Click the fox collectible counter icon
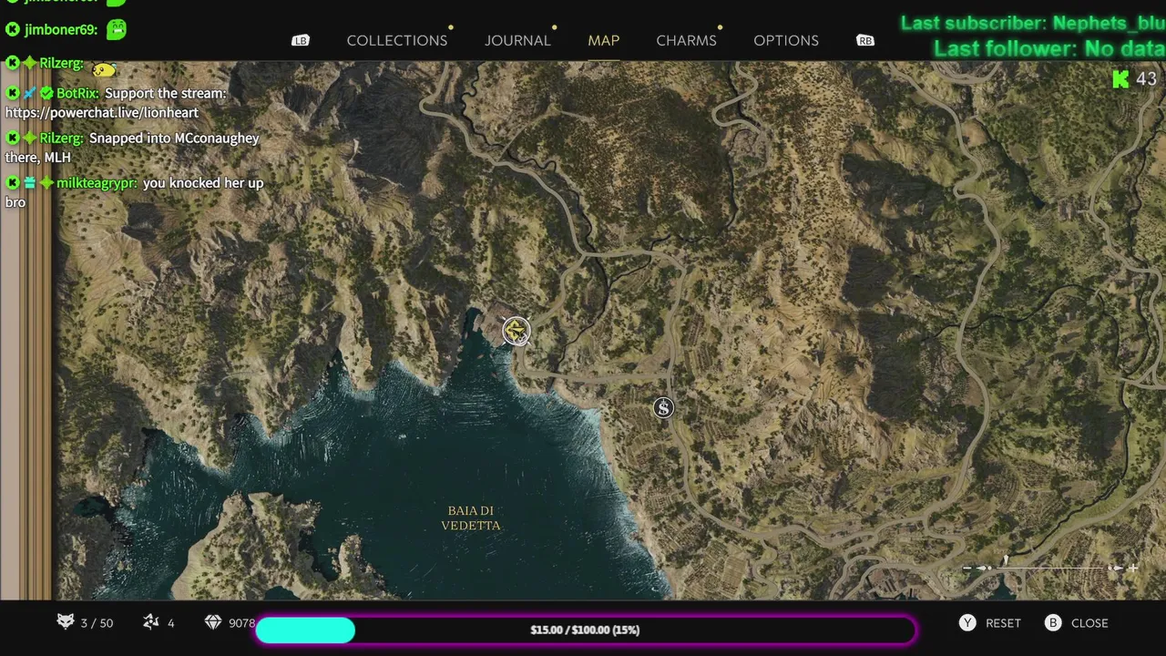The image size is (1166, 656). (66, 622)
